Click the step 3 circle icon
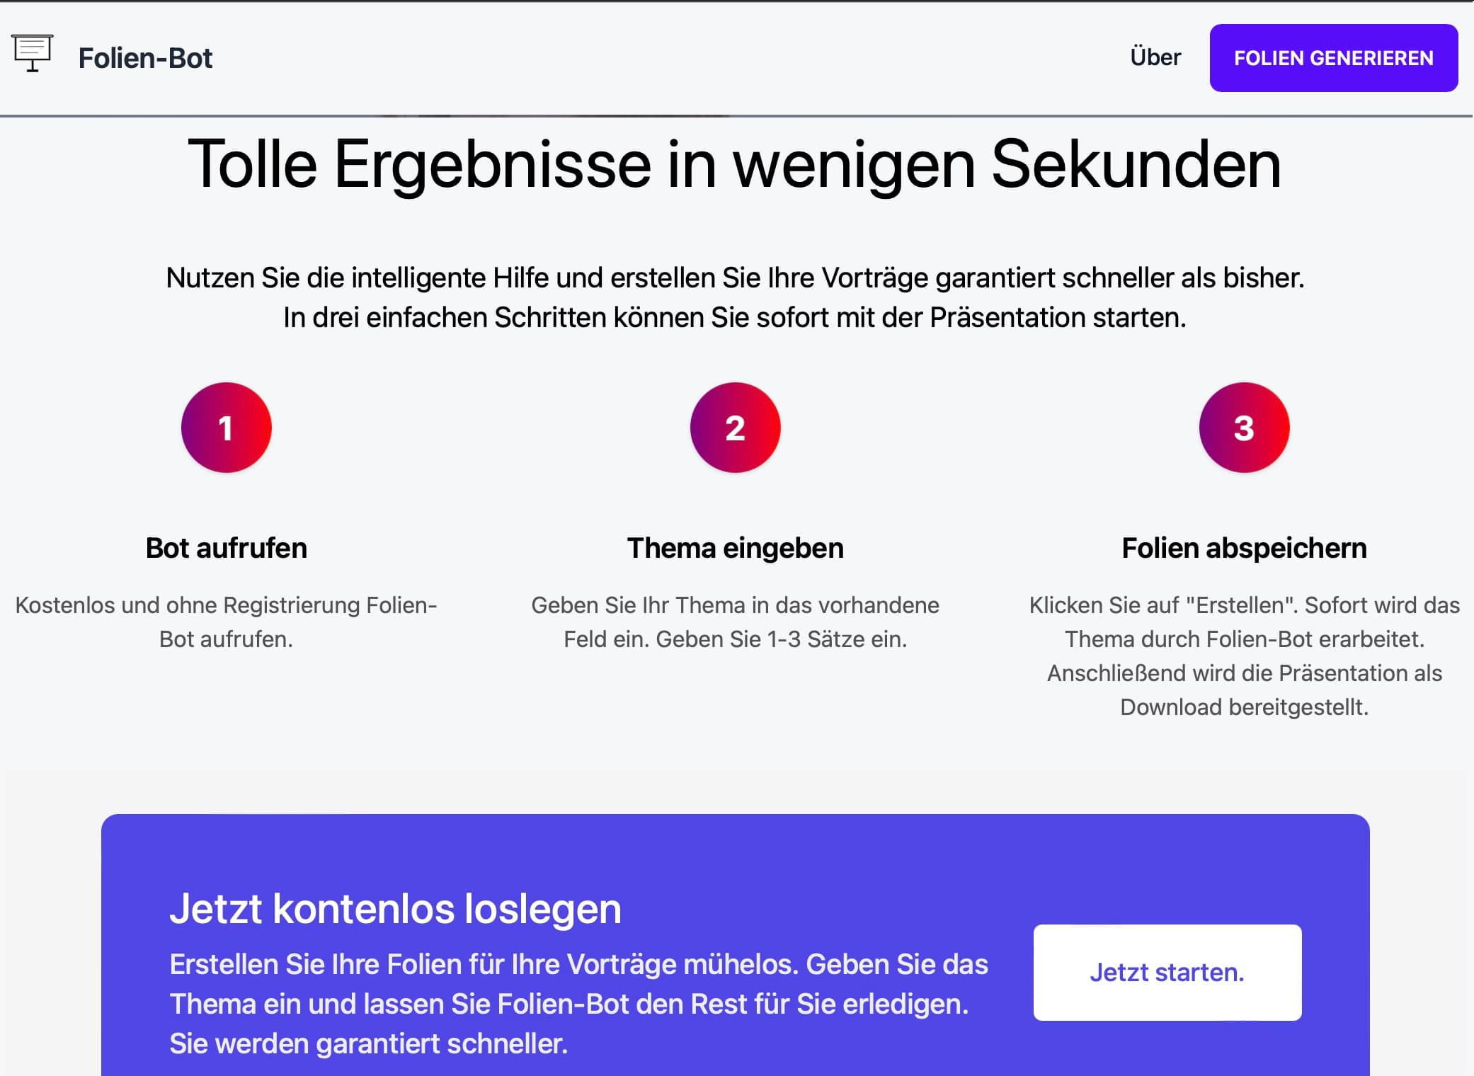The width and height of the screenshot is (1474, 1076). (x=1244, y=428)
